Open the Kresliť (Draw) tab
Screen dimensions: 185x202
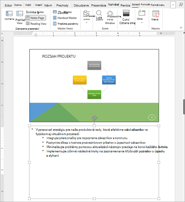tap(39, 5)
